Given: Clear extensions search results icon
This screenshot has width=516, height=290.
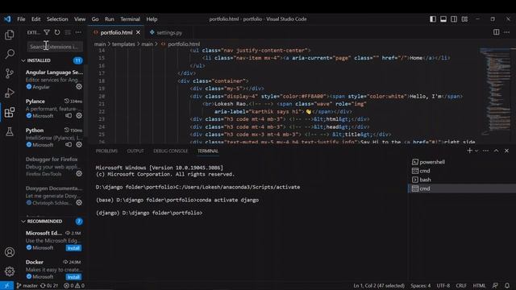Looking at the screenshot, I should (68, 32).
